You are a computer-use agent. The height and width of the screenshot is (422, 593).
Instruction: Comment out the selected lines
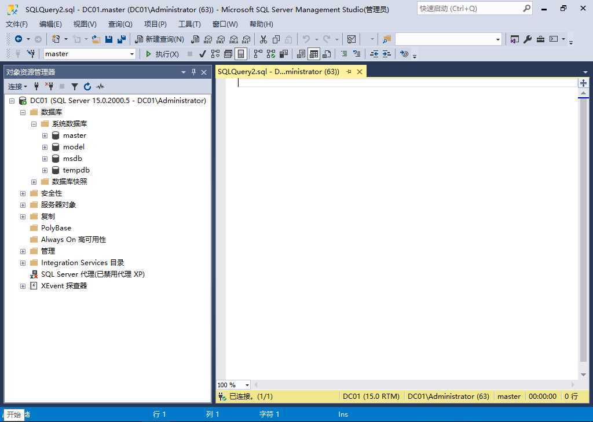click(344, 54)
